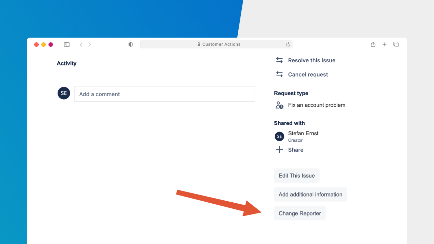This screenshot has width=434, height=244.
Task: Select Resolve this issue
Action: pyautogui.click(x=312, y=60)
